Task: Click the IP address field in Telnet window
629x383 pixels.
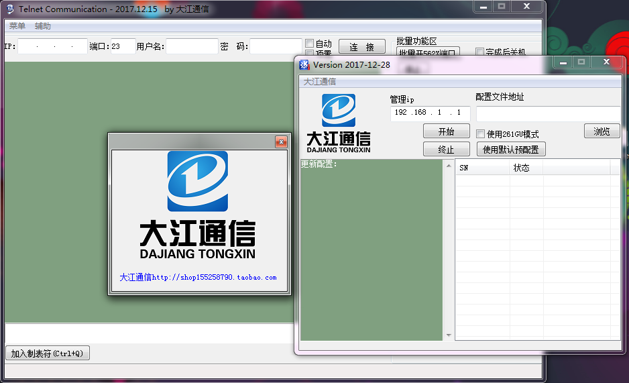Action: [52, 46]
